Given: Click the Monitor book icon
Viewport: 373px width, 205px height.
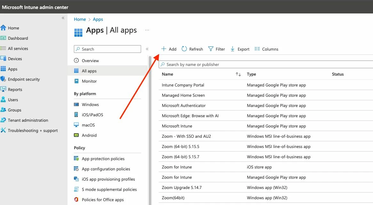Looking at the screenshot, I should [x=76, y=81].
